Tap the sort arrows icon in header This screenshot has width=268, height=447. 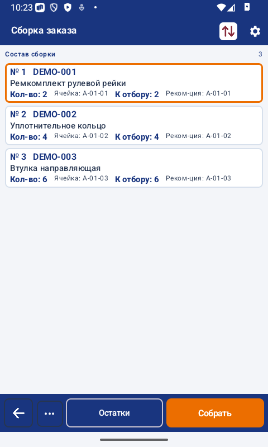[x=228, y=31]
